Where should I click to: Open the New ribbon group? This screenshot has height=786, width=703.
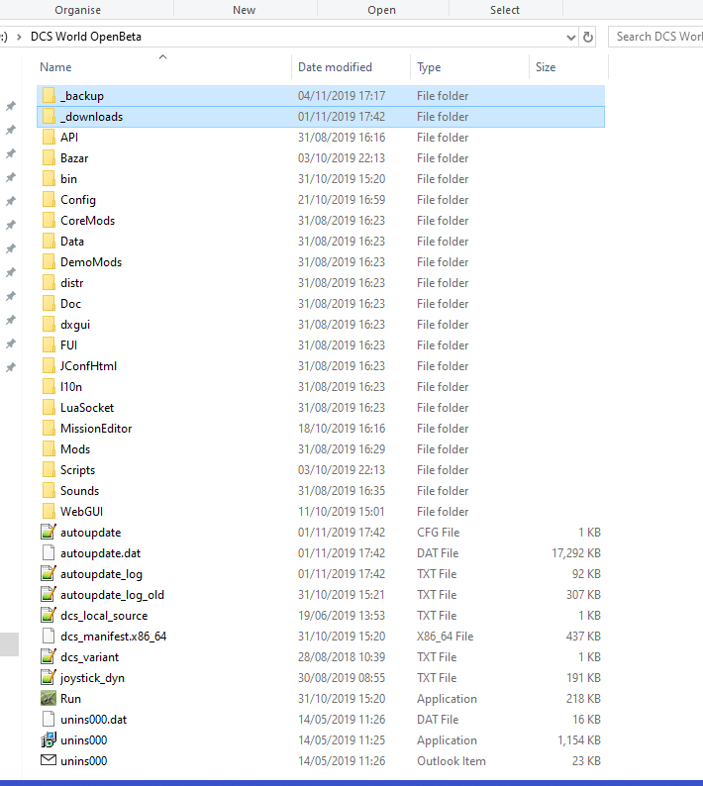click(245, 10)
